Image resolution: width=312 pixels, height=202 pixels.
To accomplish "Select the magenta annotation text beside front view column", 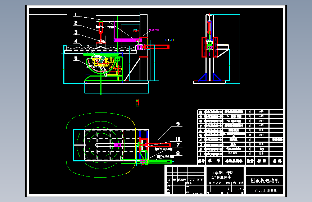I will (x=154, y=30).
